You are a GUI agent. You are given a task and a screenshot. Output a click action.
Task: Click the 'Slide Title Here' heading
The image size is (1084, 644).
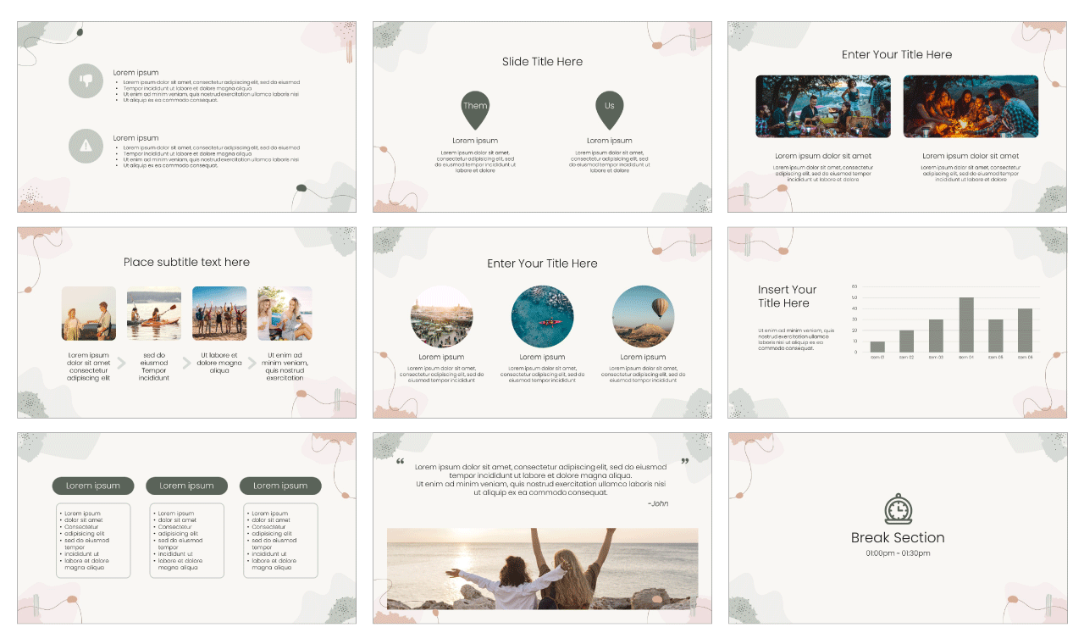(x=542, y=62)
